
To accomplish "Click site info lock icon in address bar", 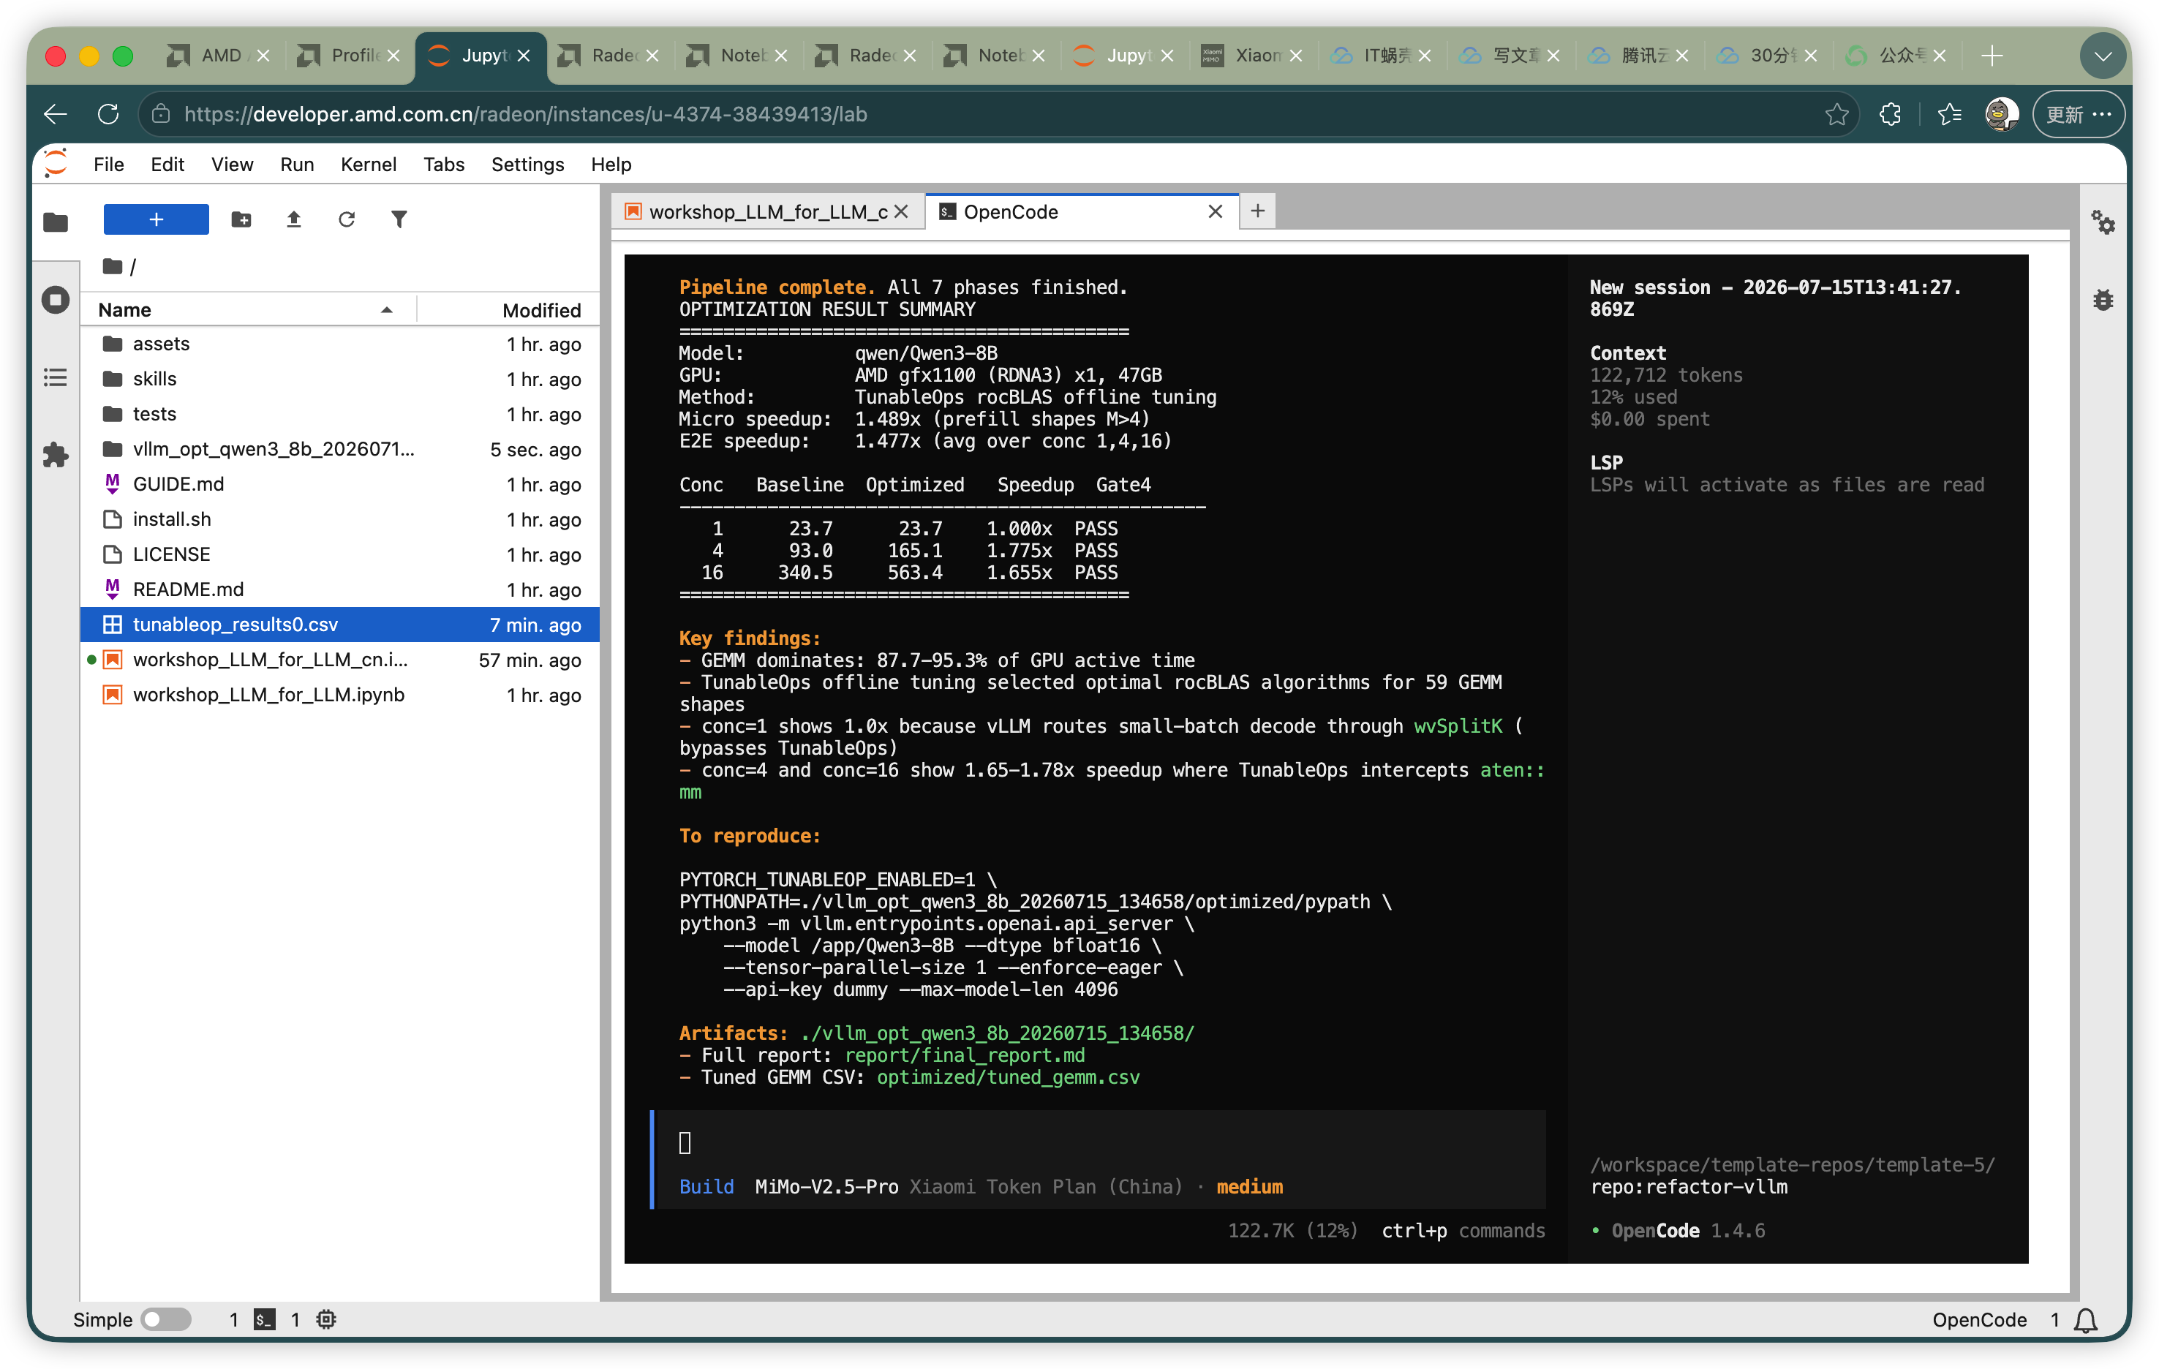I will click(160, 114).
